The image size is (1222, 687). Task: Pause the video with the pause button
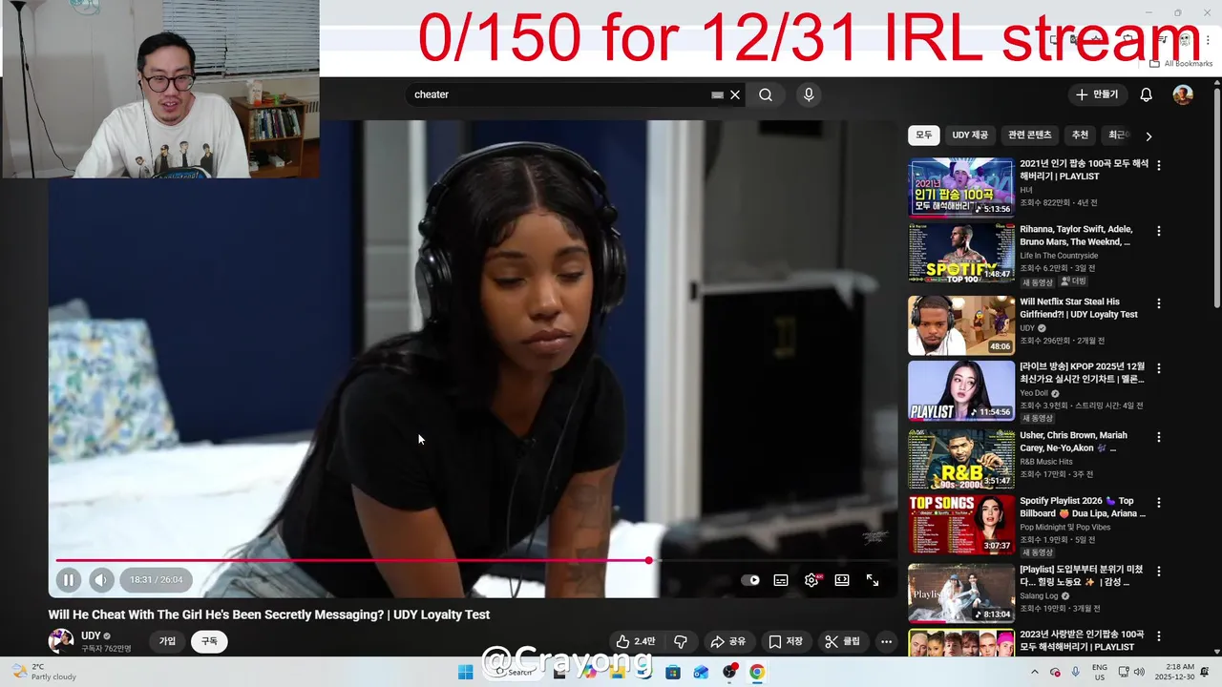pos(69,579)
